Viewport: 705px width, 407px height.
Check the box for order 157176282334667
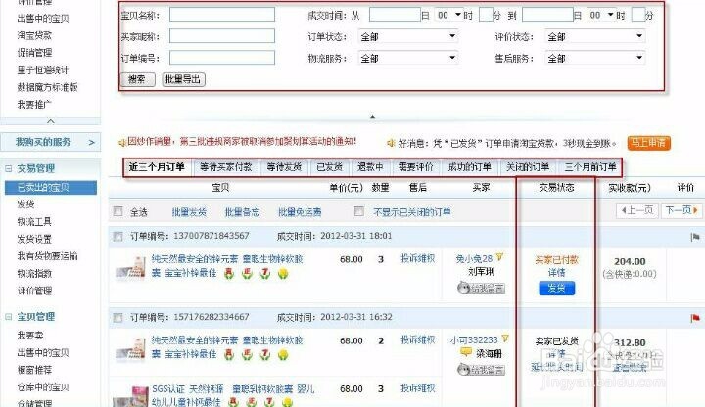tap(117, 318)
